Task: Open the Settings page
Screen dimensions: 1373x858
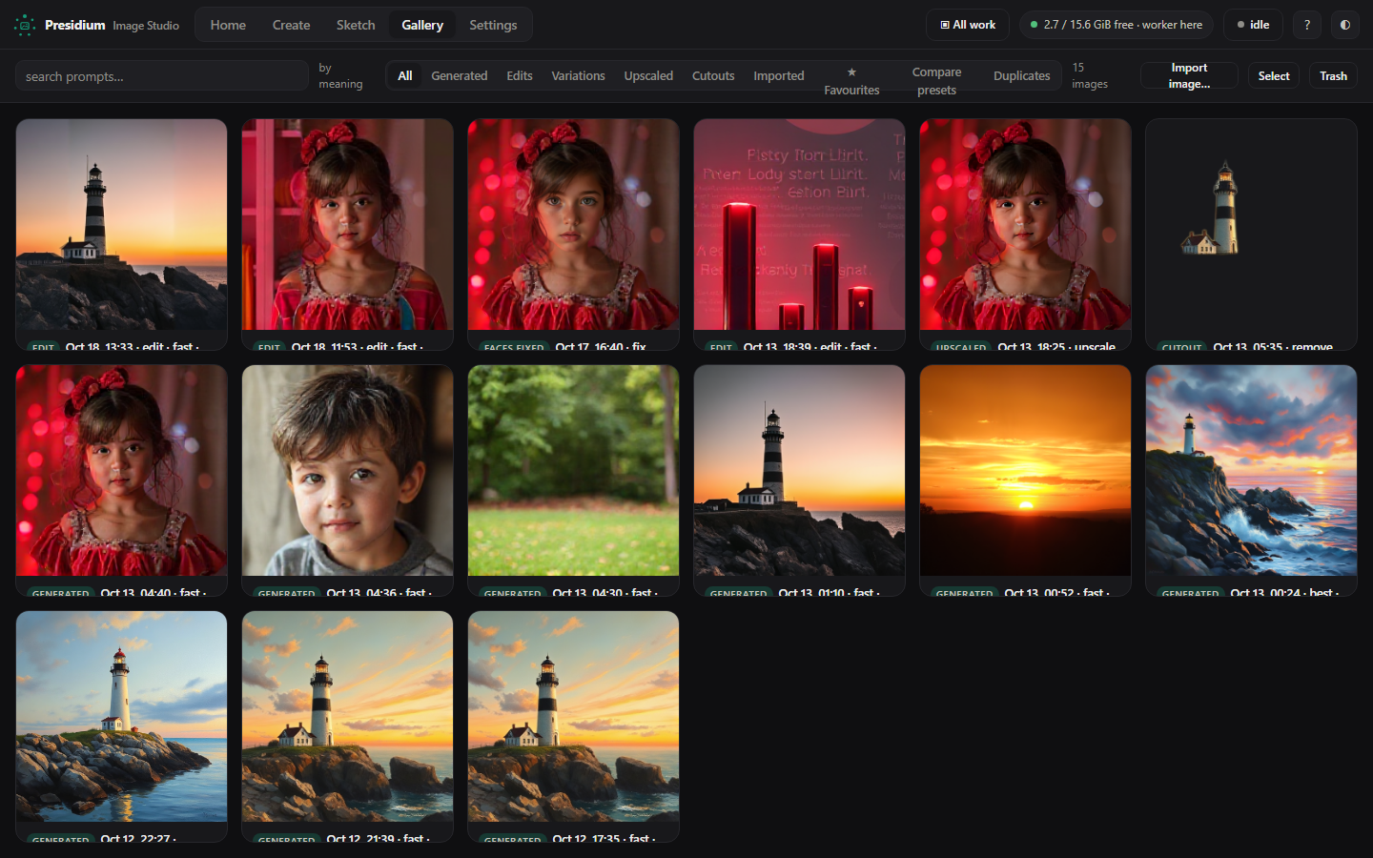Action: click(493, 25)
